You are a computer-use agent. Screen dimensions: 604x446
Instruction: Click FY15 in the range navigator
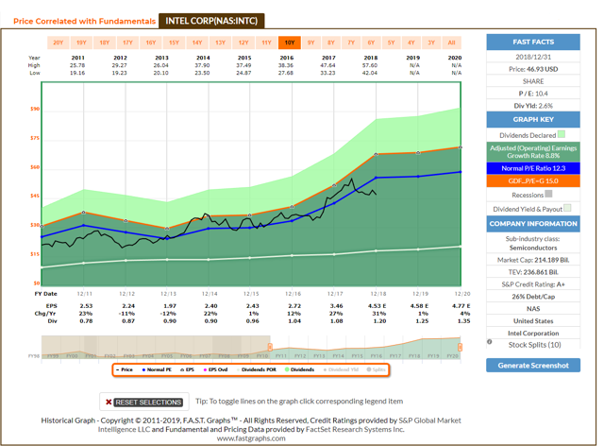click(x=357, y=355)
